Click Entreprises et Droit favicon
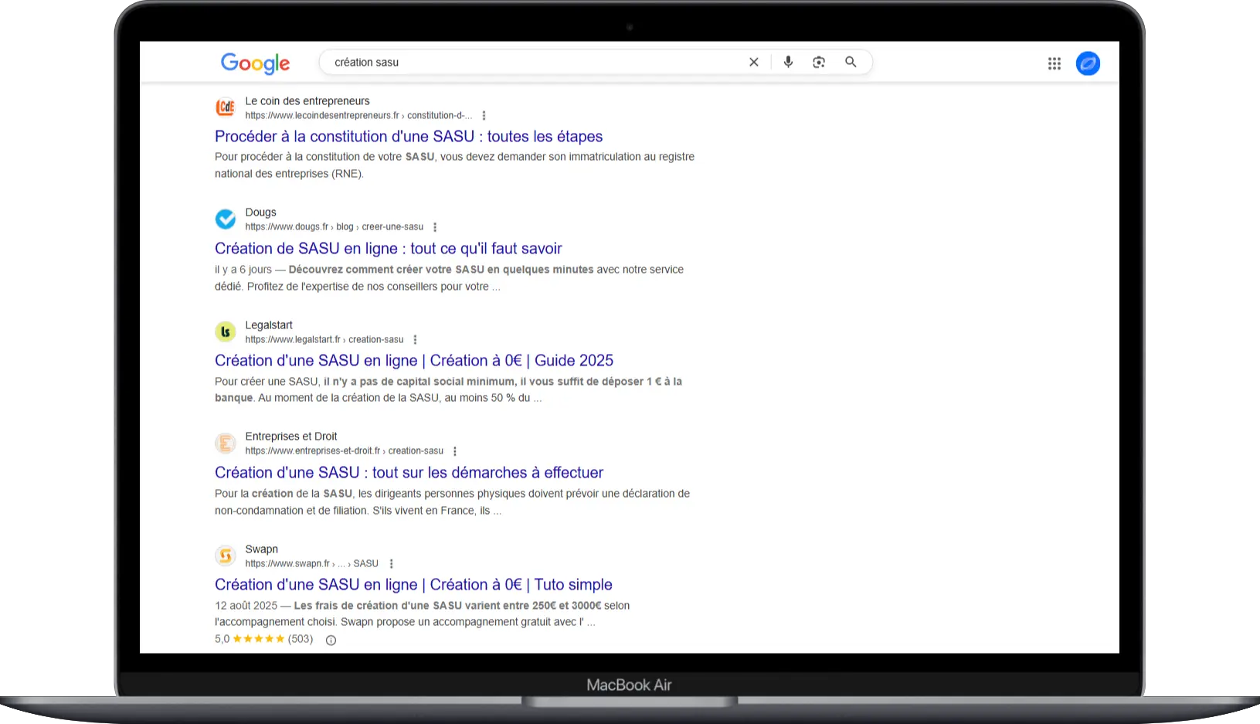Screen dimensions: 1260x724 point(226,443)
